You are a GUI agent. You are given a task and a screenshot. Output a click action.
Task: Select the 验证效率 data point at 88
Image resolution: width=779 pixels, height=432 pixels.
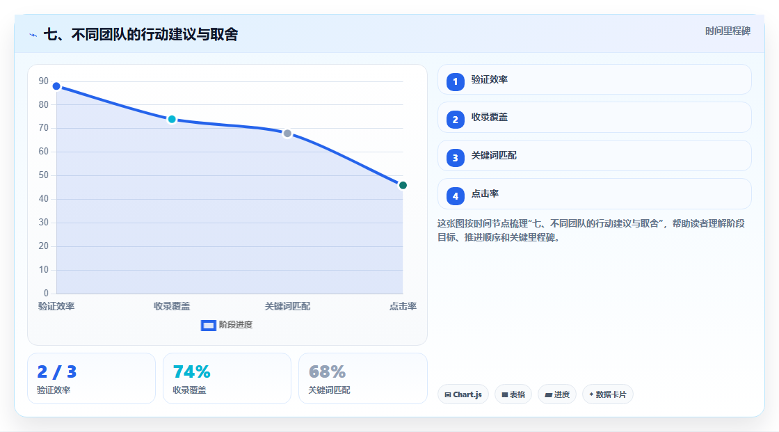click(56, 86)
